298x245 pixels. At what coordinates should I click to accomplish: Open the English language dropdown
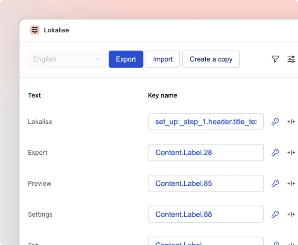tap(67, 59)
